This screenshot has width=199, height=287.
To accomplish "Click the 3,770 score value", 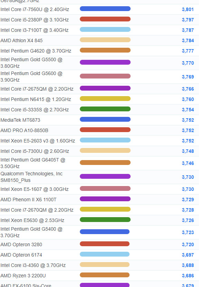I will point(188,63).
